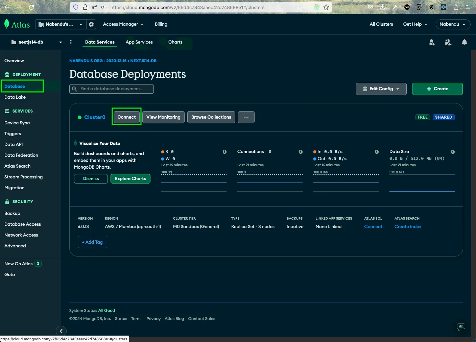The height and width of the screenshot is (342, 476).
Task: Click View Monitoring button
Action: click(163, 117)
